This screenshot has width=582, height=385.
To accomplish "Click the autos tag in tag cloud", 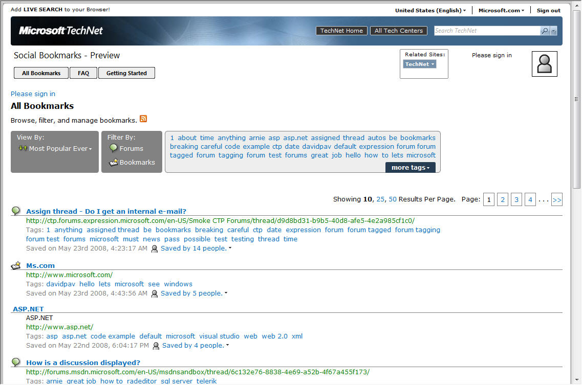I will 377,138.
